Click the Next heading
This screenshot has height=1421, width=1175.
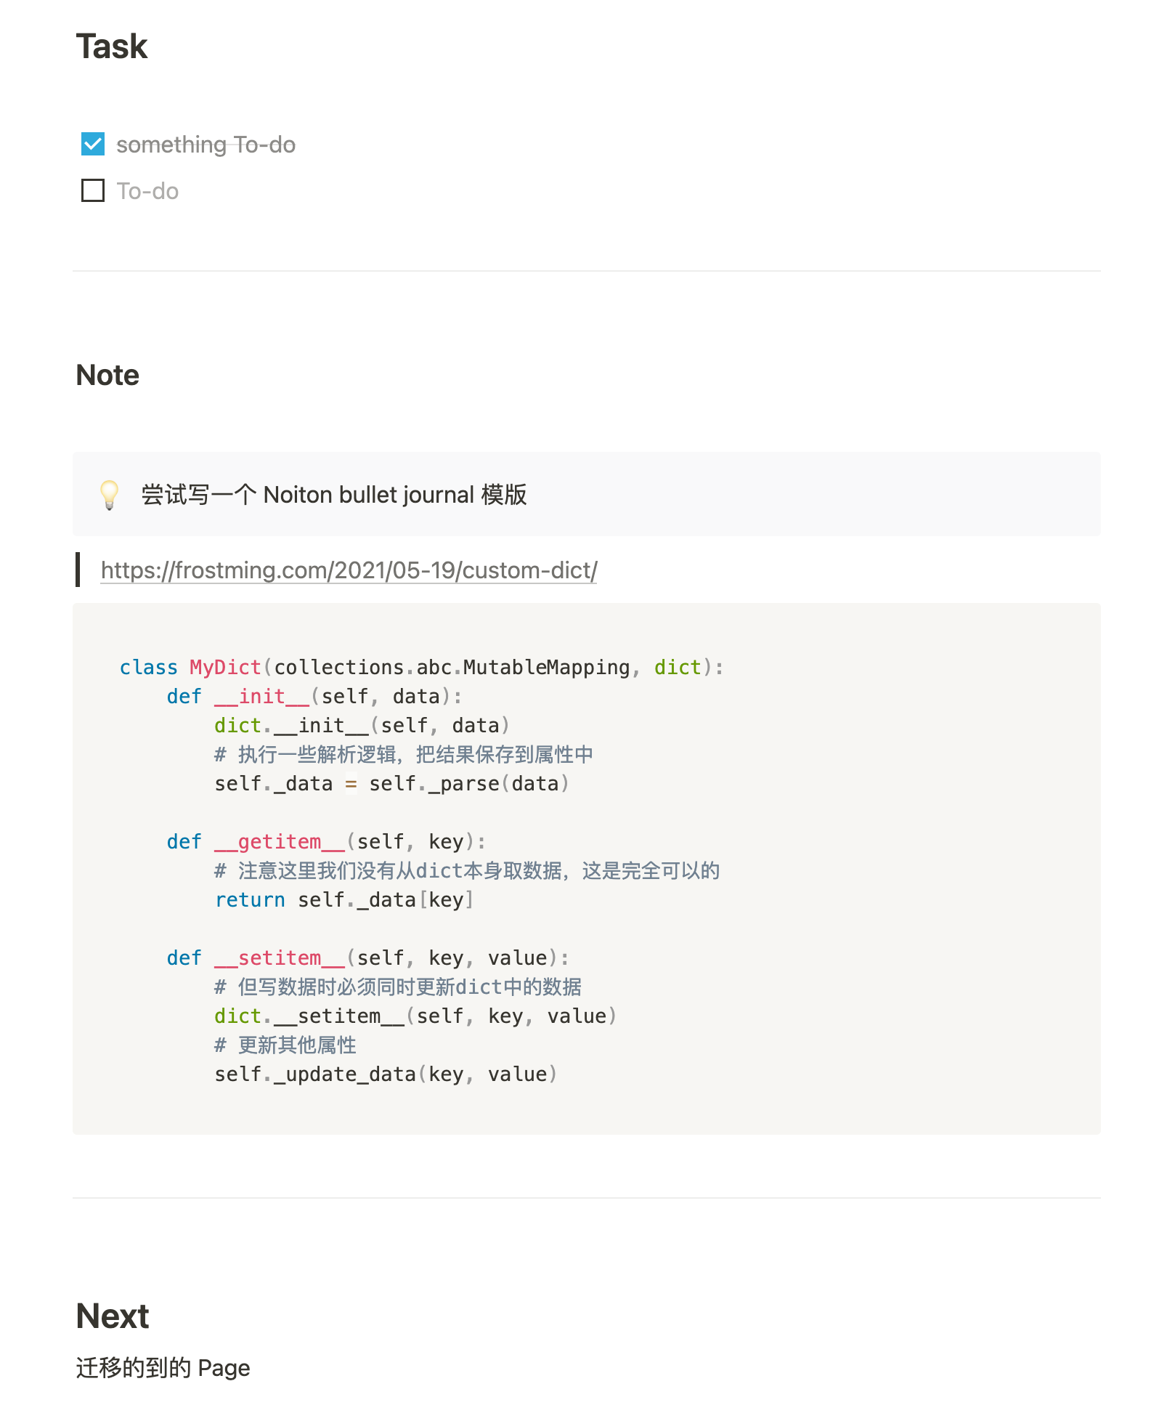point(113,1316)
